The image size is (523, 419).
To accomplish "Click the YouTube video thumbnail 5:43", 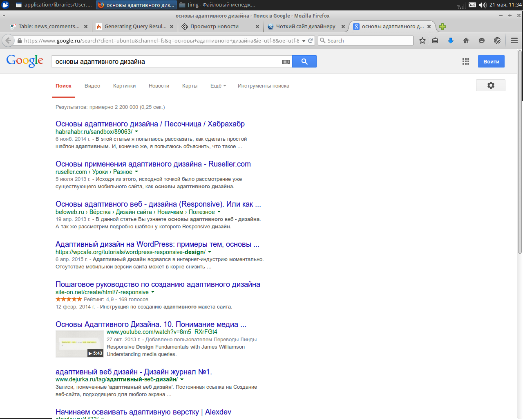I will (x=80, y=344).
